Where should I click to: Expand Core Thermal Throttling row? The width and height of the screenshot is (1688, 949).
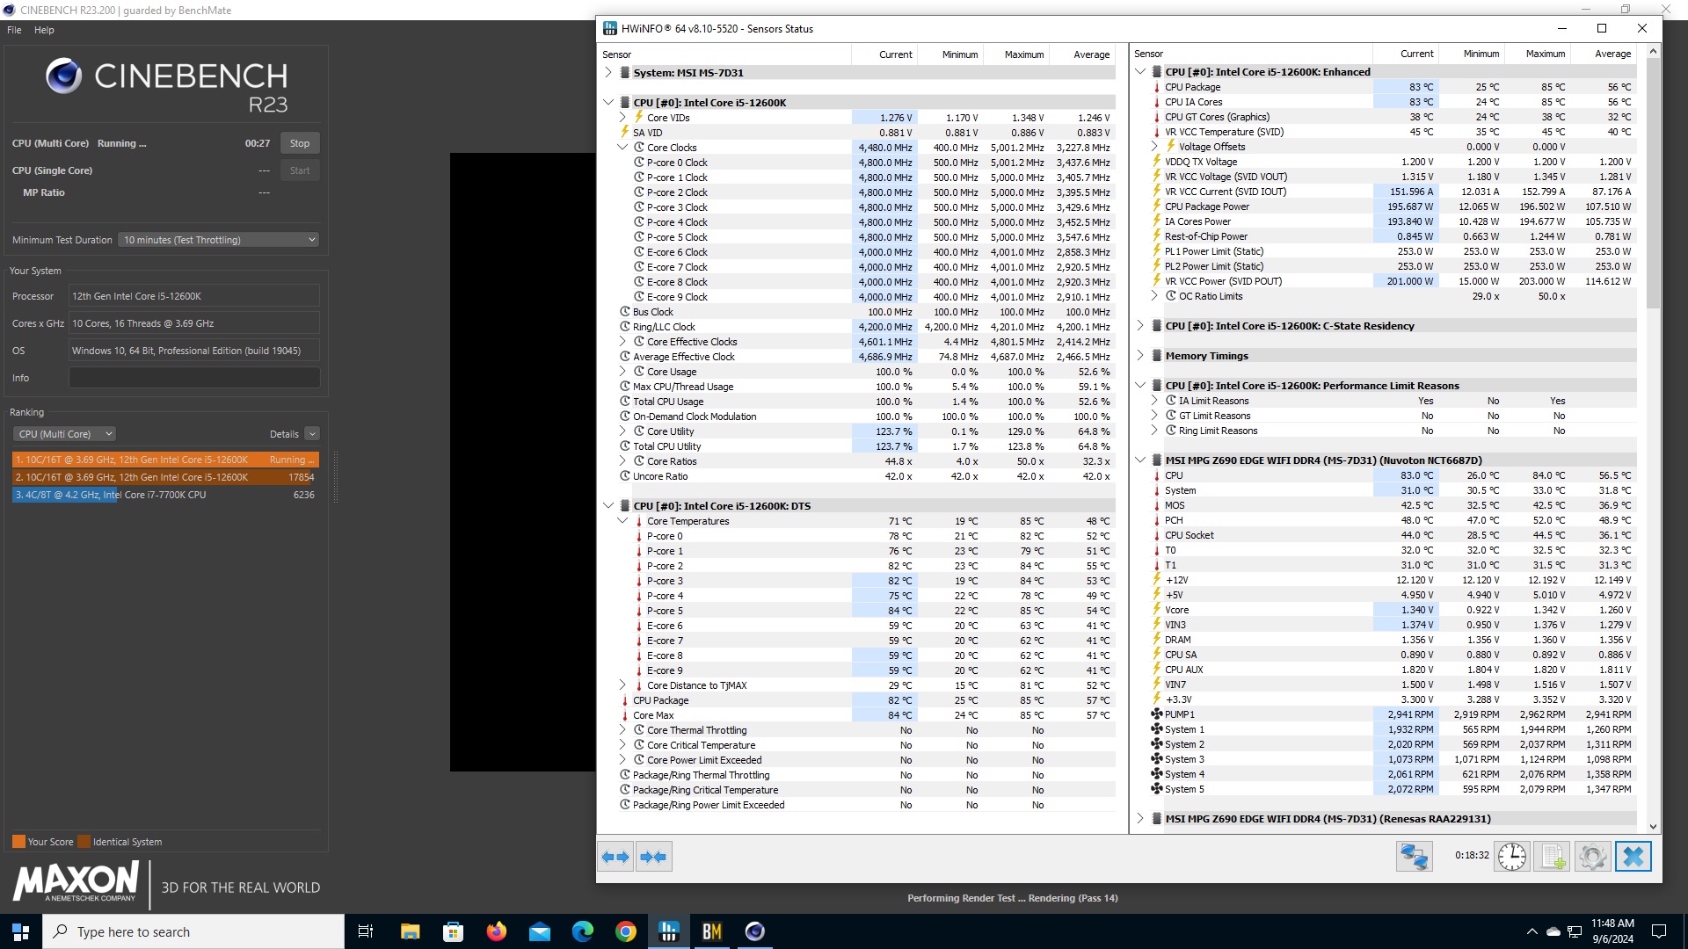point(622,730)
